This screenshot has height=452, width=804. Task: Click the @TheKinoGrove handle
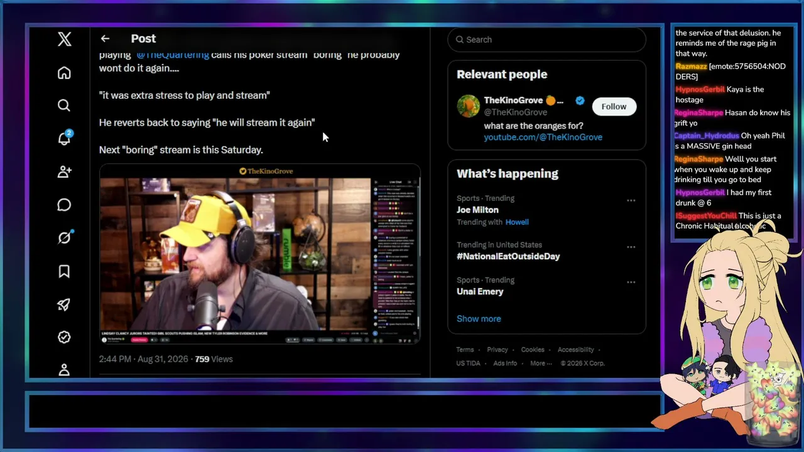click(515, 112)
